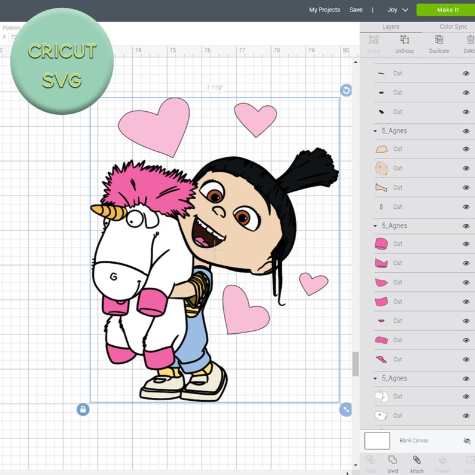The height and width of the screenshot is (475, 475).
Task: Click the lock aspect ratio handle
Action: [x=83, y=410]
